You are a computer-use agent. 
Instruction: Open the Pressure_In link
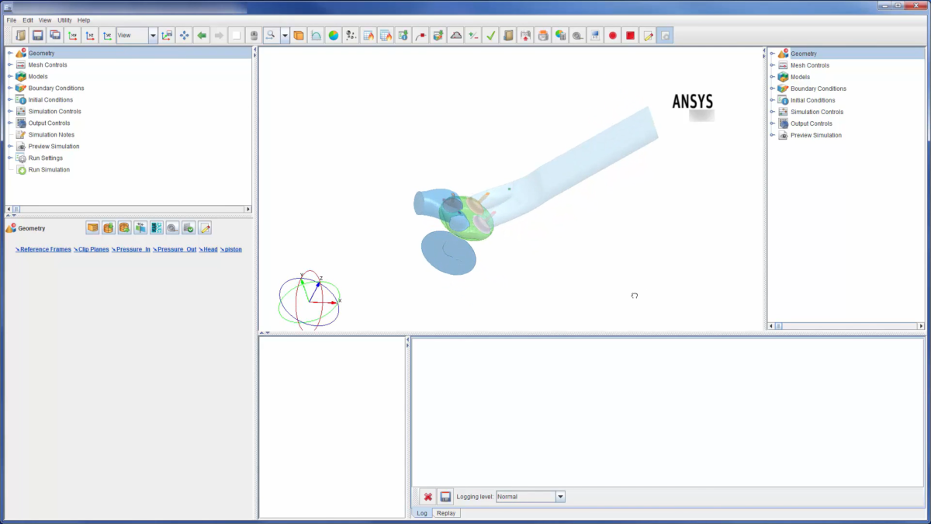coord(131,249)
